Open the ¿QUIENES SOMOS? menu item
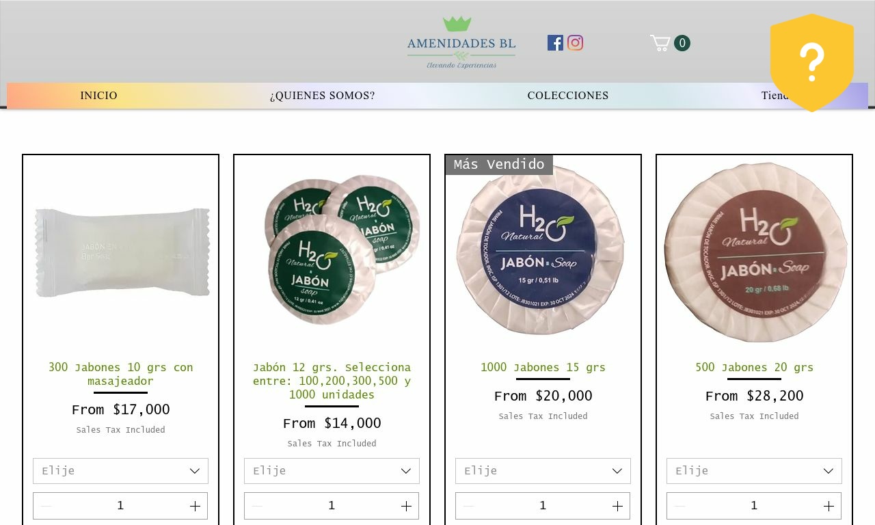This screenshot has width=875, height=525. pos(323,96)
